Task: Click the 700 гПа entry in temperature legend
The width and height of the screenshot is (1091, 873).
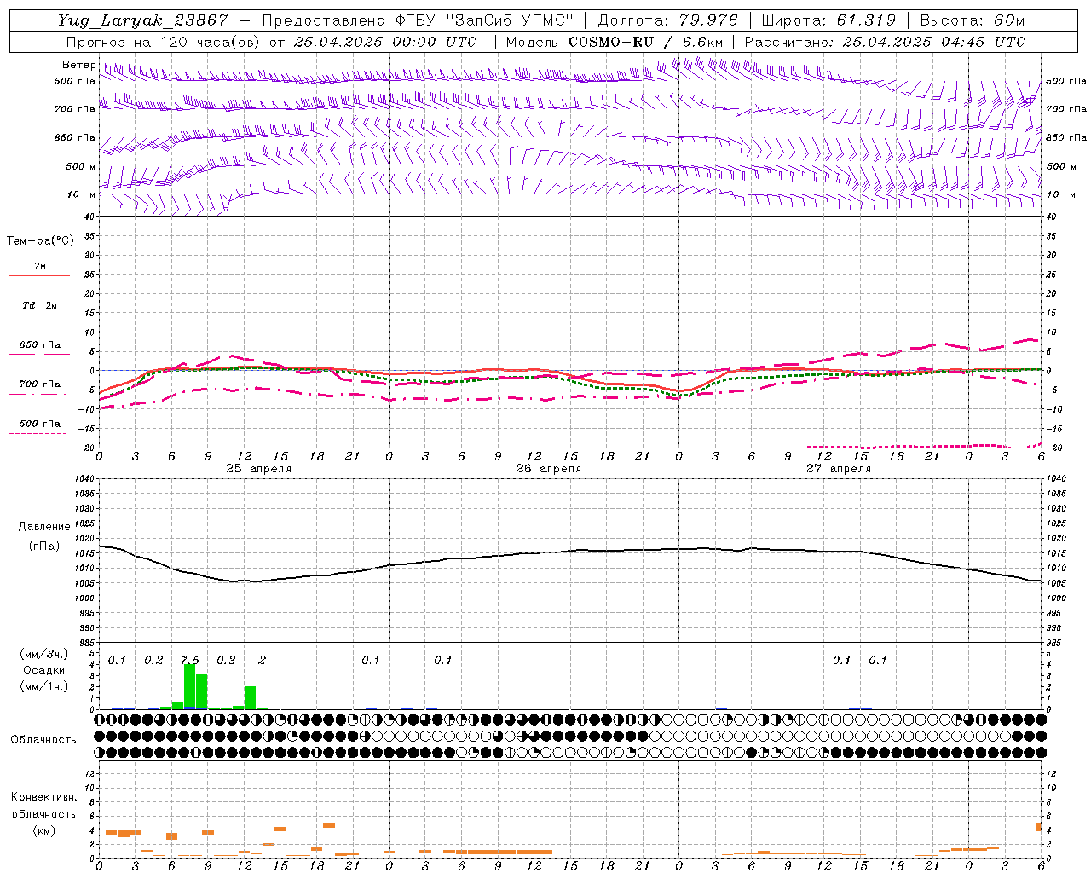Action: (39, 384)
